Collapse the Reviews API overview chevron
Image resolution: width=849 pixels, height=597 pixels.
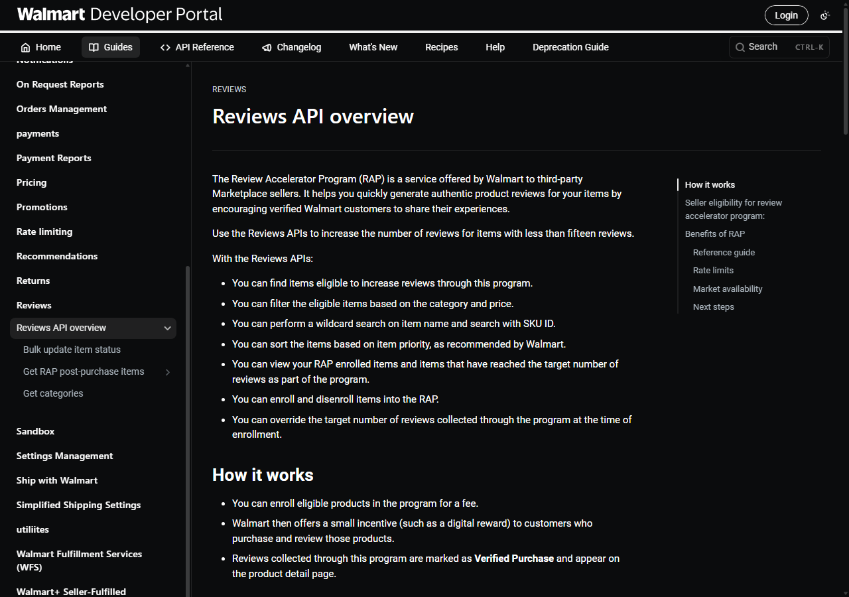167,328
